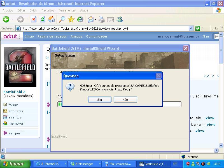Go back using the green Back arrow
This screenshot has width=224, height=168.
(x=6, y=19)
